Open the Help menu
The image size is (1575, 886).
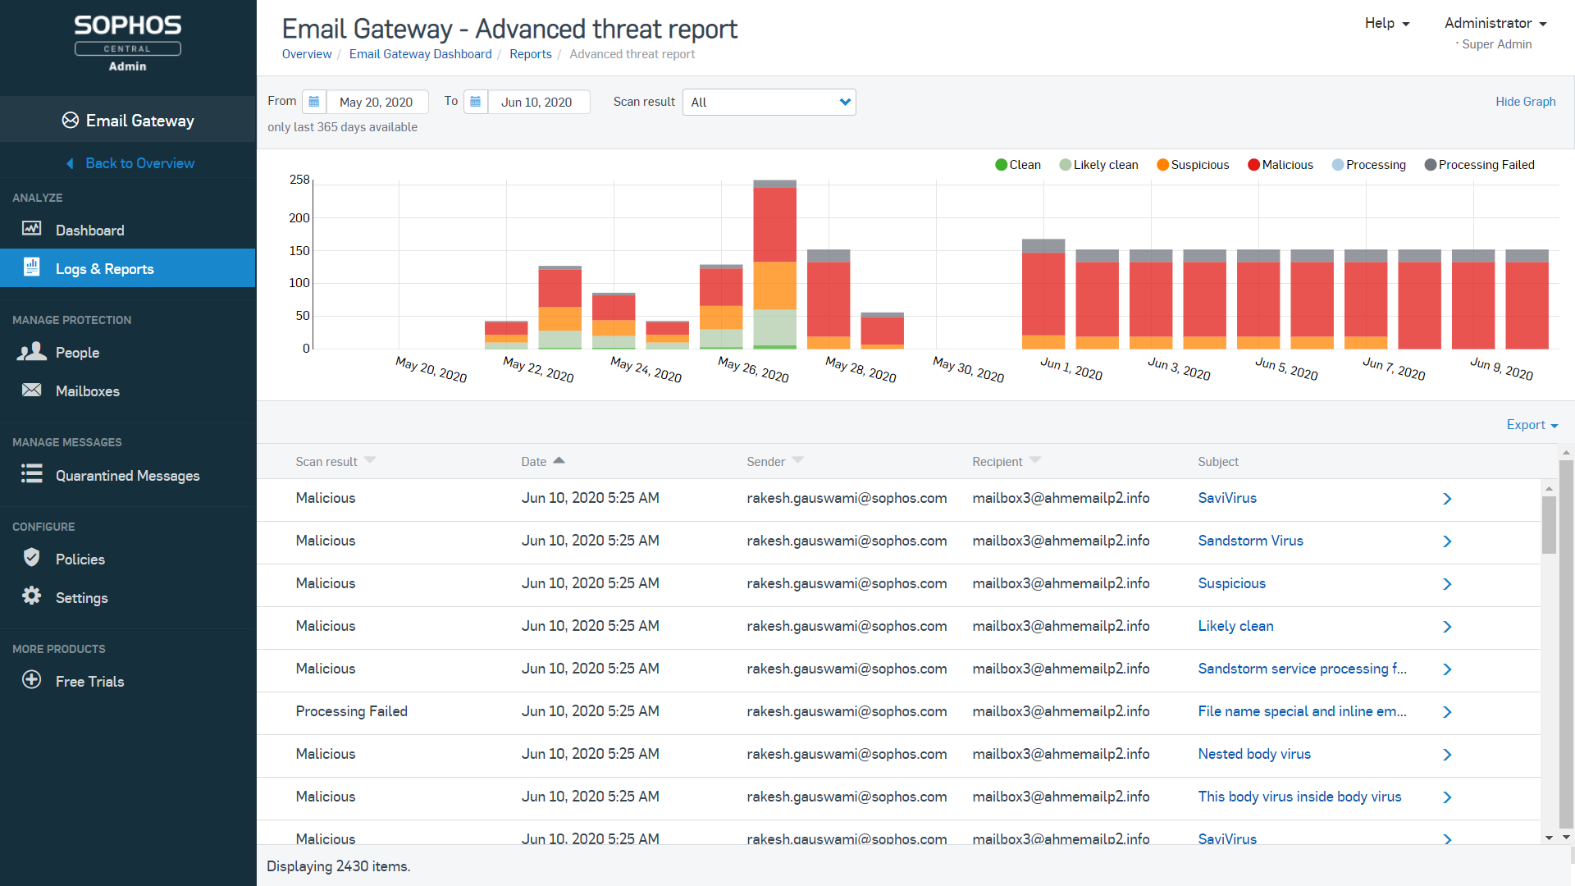click(1386, 23)
